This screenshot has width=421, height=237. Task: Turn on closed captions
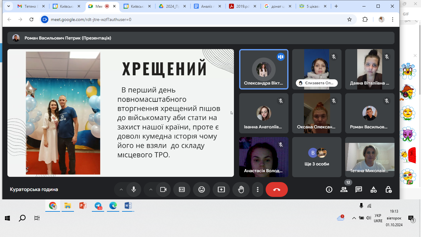coord(182,189)
